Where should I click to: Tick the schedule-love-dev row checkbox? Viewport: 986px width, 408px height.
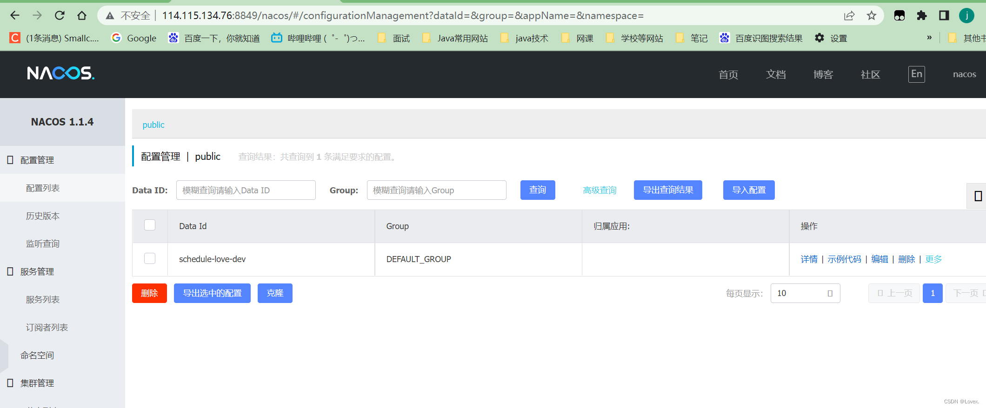pos(150,258)
